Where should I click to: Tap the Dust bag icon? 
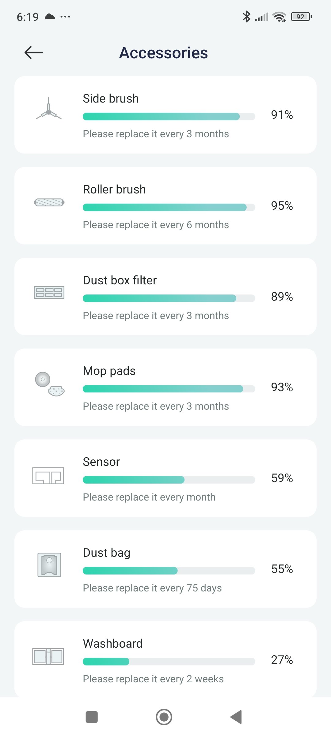tap(49, 565)
